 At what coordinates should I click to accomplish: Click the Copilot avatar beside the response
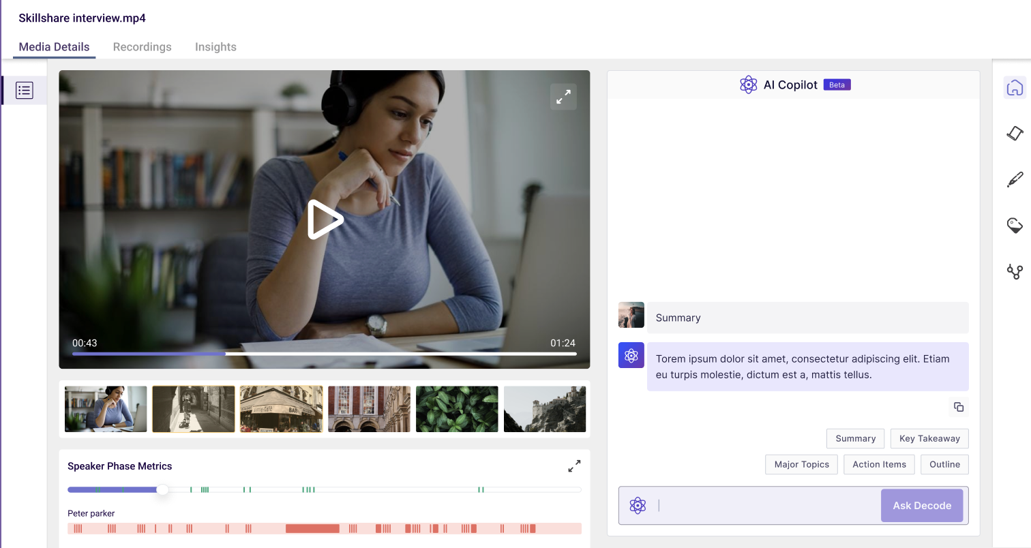pos(631,355)
